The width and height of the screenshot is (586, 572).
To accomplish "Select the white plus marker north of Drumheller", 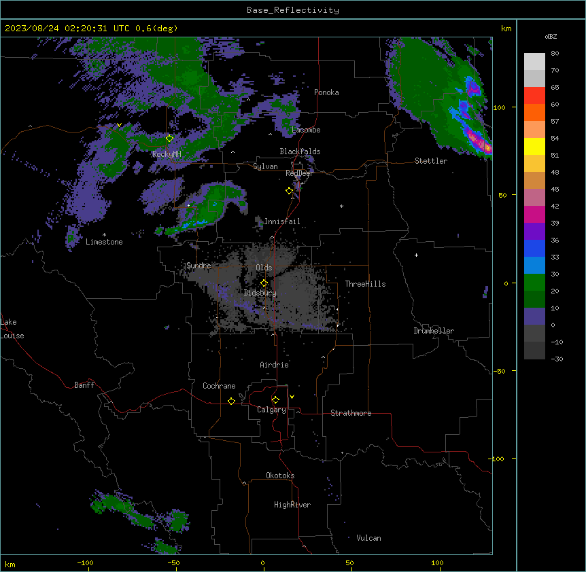I will (416, 255).
